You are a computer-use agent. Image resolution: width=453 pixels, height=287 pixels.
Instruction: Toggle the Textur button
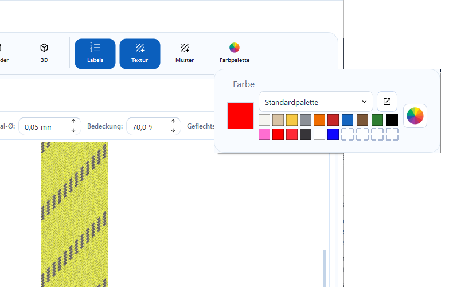click(x=140, y=54)
